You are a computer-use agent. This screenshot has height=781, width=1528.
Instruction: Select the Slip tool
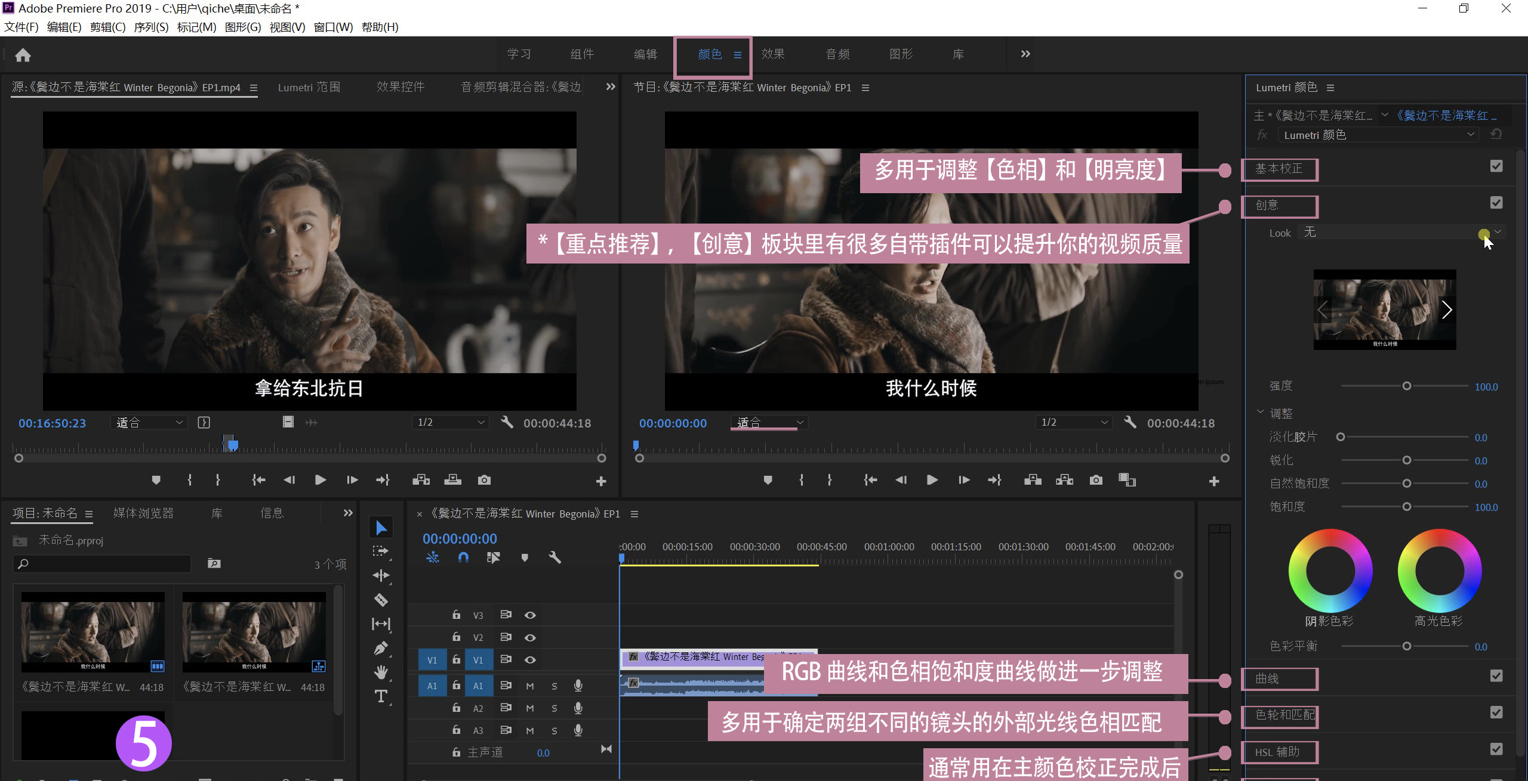[381, 624]
